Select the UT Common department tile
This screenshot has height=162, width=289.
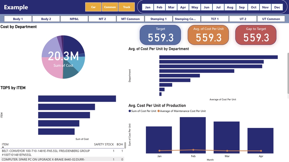tap(271, 19)
